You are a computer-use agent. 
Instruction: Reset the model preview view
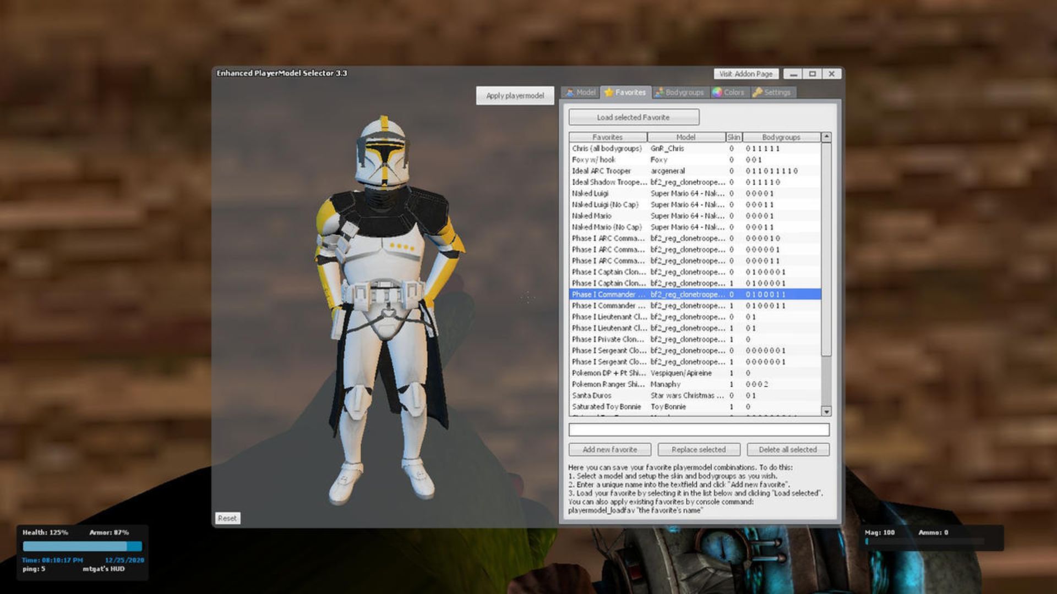[x=227, y=518]
